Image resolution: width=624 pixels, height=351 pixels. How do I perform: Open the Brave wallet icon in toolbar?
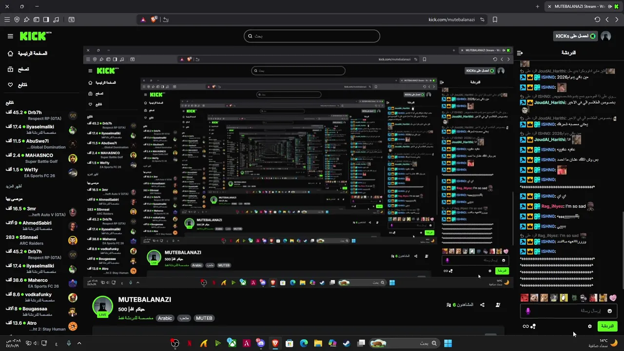pos(36,19)
